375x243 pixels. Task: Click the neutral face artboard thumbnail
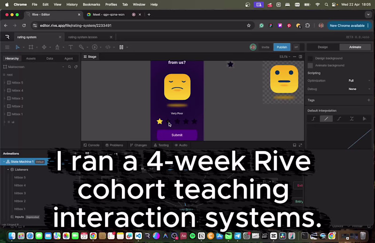(x=284, y=82)
